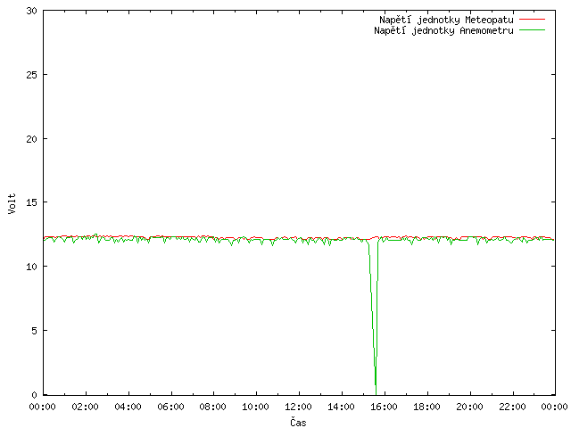Click the x-axis time label 06:00
The width and height of the screenshot is (571, 428).
point(170,407)
